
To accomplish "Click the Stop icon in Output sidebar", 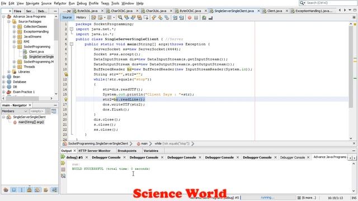I will click(x=63, y=169).
